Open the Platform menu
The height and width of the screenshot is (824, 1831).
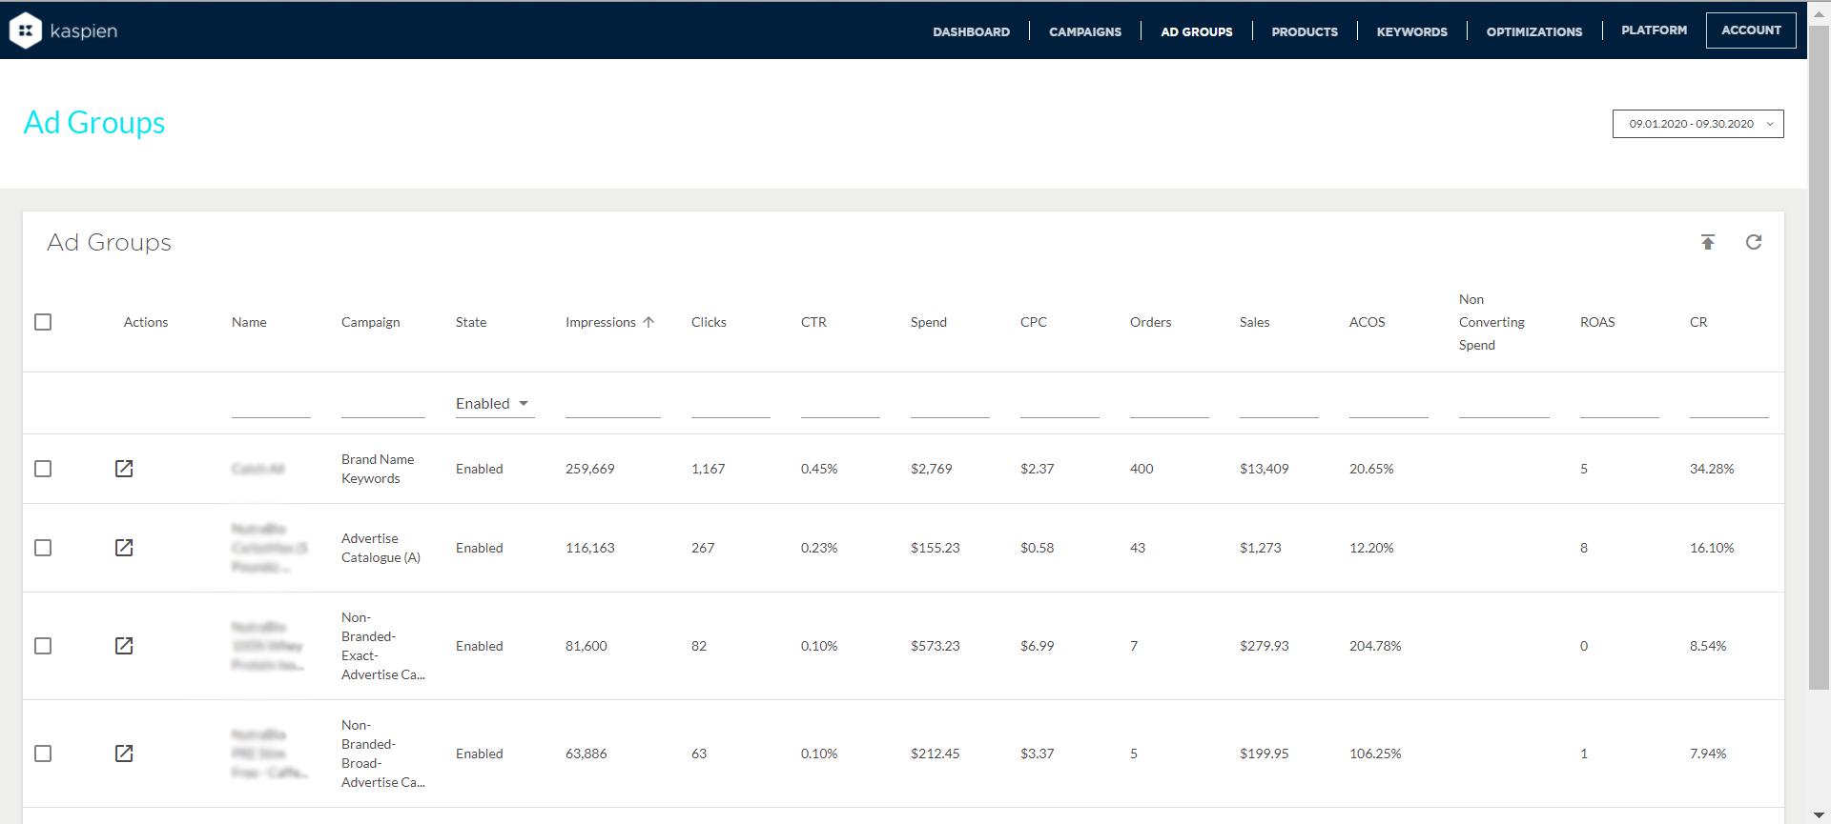pos(1654,30)
